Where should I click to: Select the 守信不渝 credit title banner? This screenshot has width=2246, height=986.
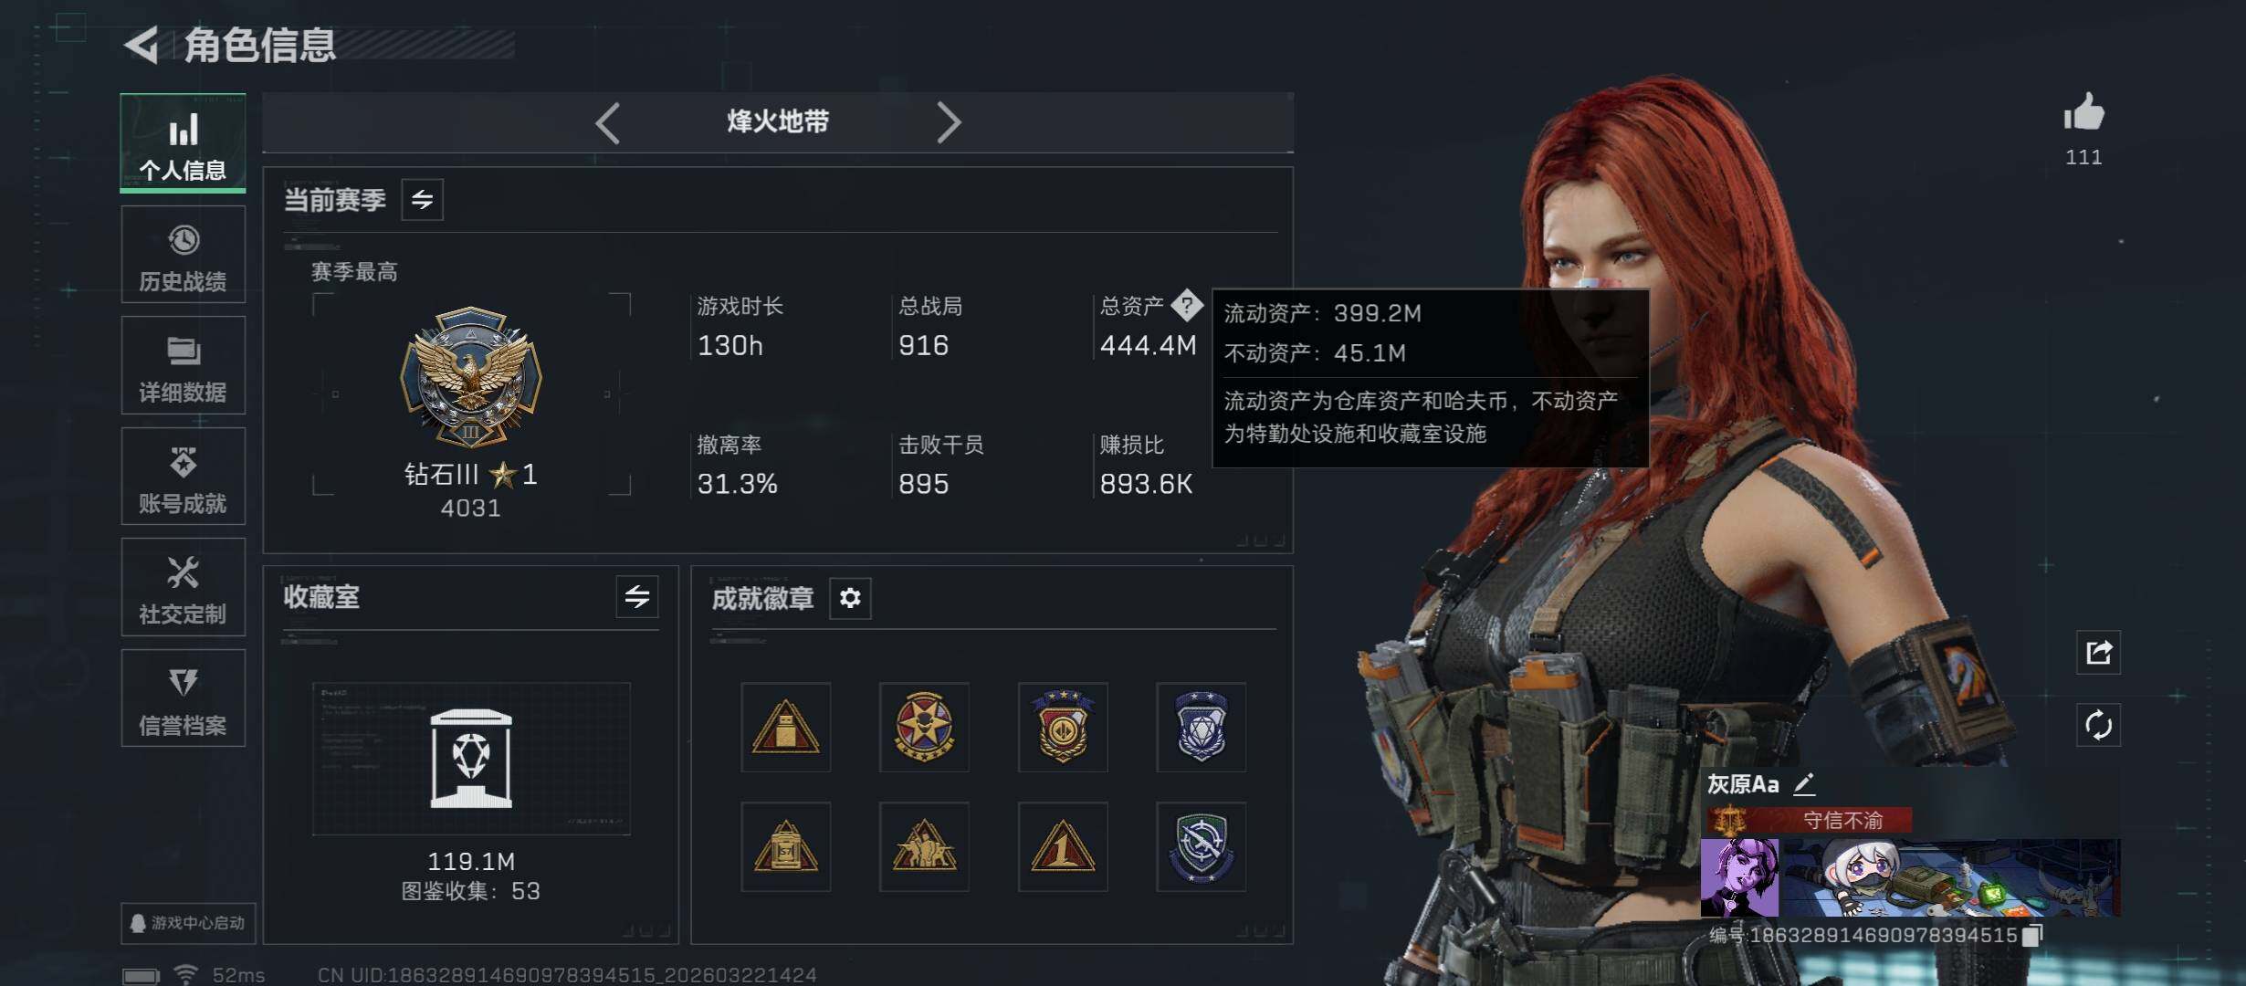point(1809,821)
